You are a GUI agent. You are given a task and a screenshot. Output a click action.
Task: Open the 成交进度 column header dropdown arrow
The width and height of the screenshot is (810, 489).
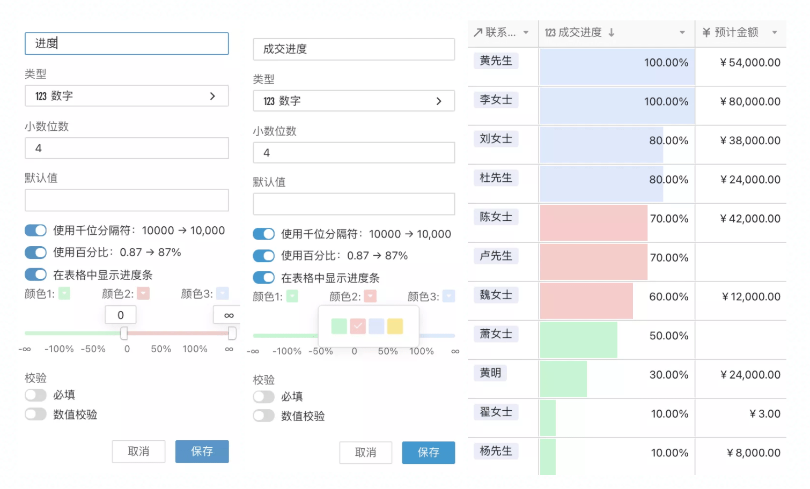point(682,33)
